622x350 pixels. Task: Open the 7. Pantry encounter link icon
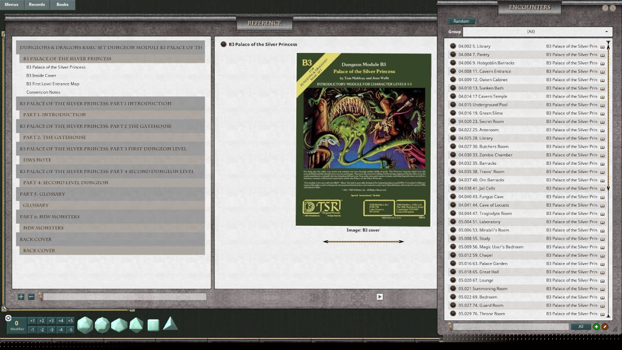[453, 54]
